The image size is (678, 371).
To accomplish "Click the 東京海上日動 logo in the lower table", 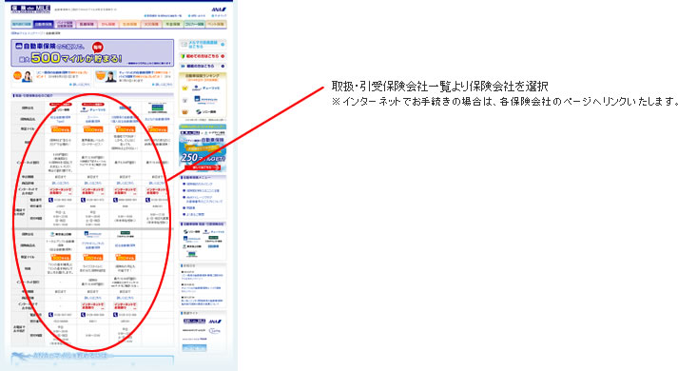I will pyautogui.click(x=61, y=234).
